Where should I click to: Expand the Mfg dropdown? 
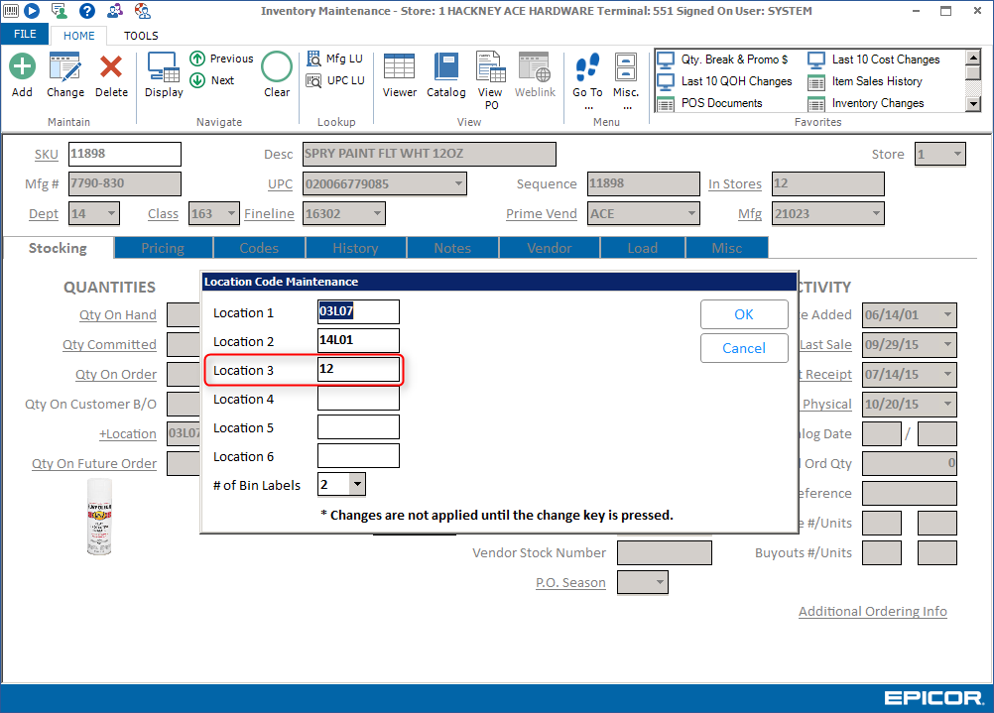pos(876,213)
